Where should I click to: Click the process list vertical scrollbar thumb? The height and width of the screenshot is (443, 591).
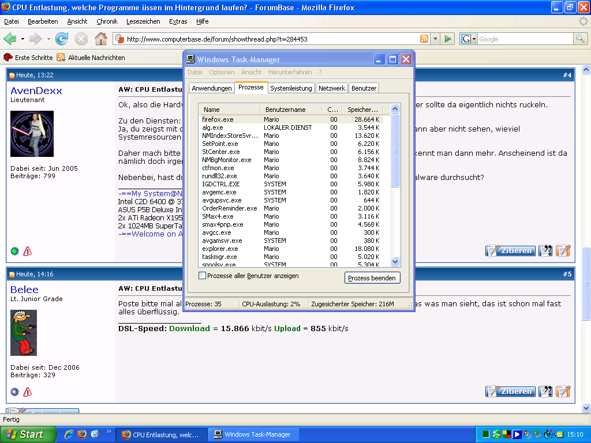395,151
